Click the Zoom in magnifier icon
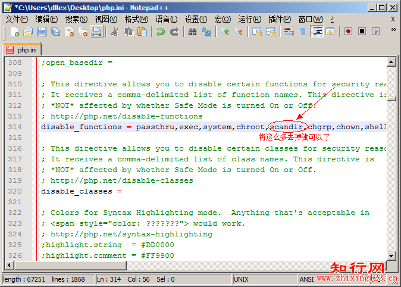 (x=225, y=32)
